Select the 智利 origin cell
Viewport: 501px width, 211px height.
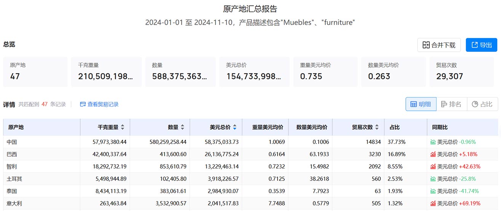click(42, 166)
